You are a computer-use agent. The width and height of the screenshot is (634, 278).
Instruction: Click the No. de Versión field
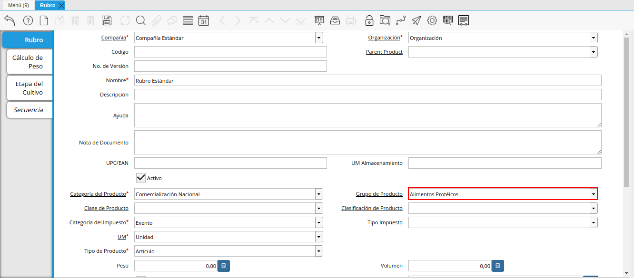[230, 66]
